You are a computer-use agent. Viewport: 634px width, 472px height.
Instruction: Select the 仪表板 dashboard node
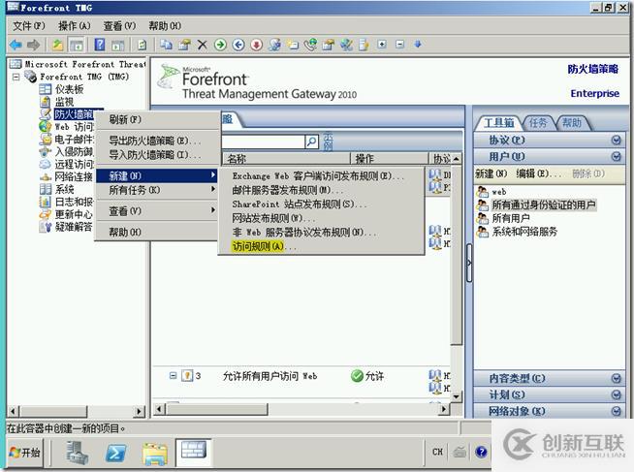[x=69, y=89]
